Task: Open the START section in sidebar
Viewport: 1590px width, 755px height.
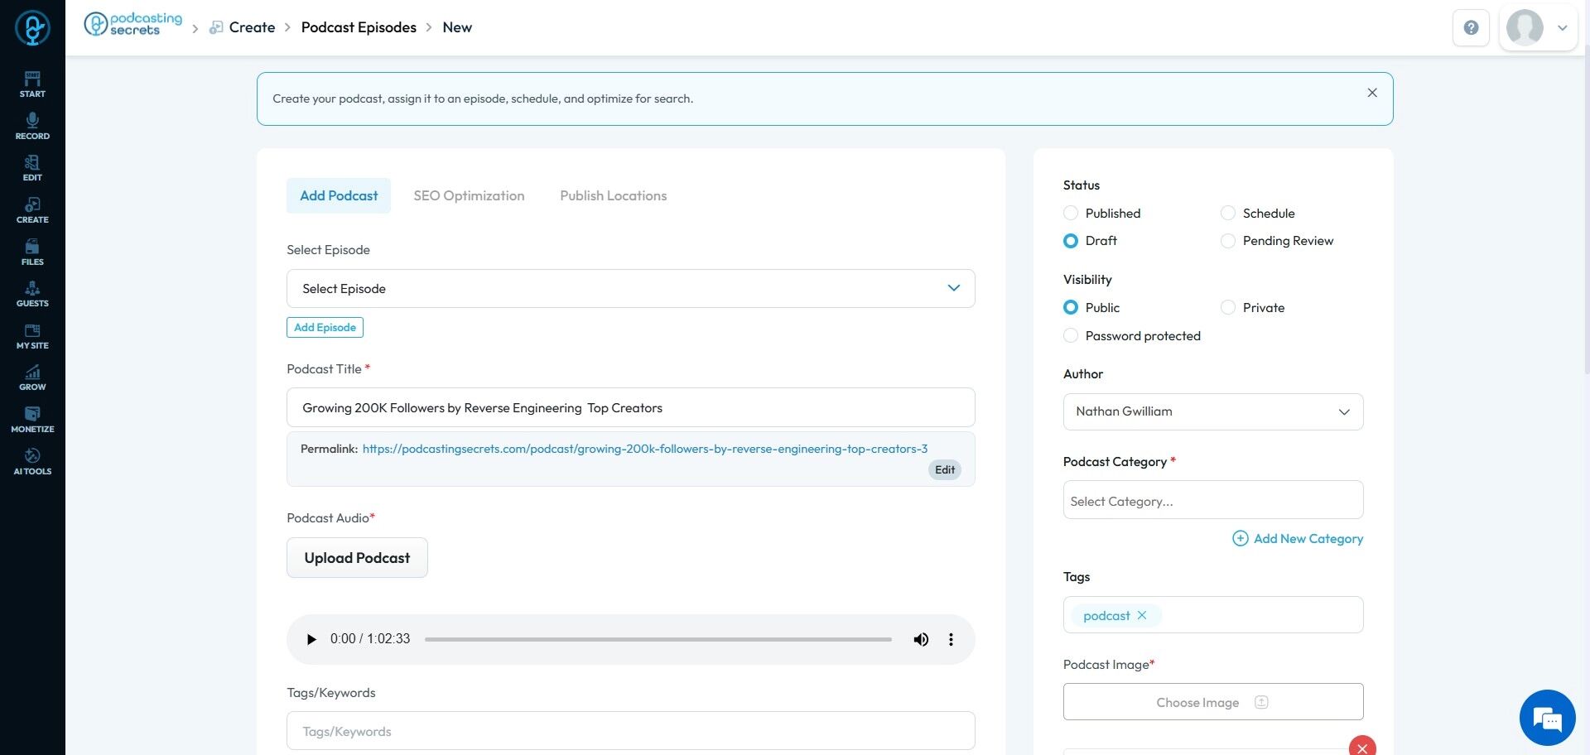Action: click(x=32, y=84)
